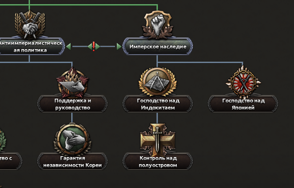Click the red exclamation mutually exclusive marker

point(94,46)
